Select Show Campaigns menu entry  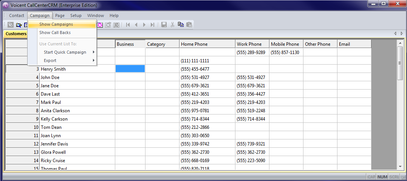(x=56, y=24)
